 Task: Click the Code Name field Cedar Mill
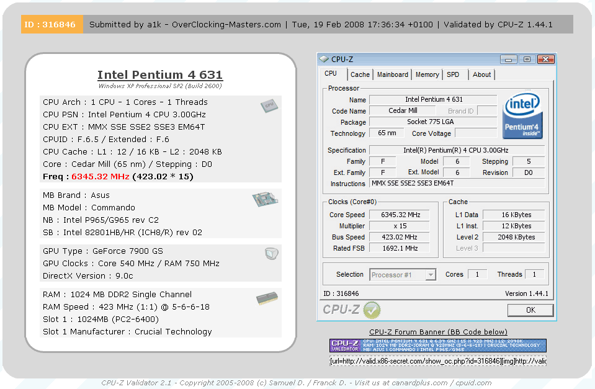click(x=403, y=110)
